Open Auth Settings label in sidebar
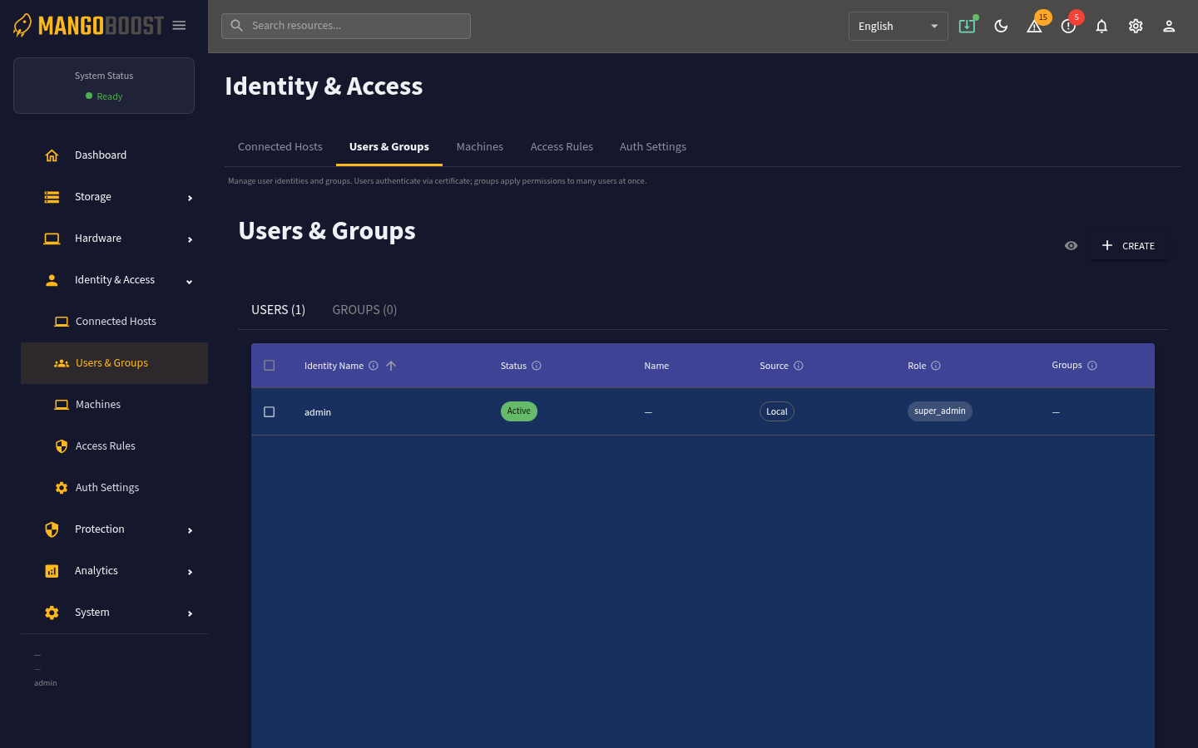The height and width of the screenshot is (748, 1198). pos(107,488)
